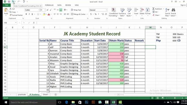Toggle Italic formatting
The image size is (187, 105).
29,14
